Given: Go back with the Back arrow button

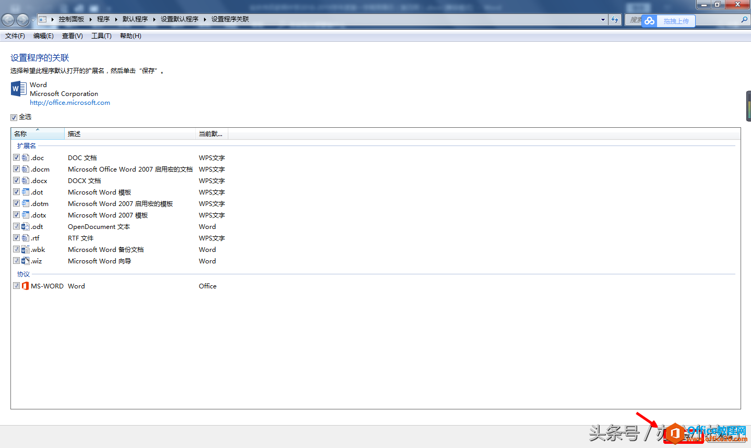Looking at the screenshot, I should tap(8, 20).
